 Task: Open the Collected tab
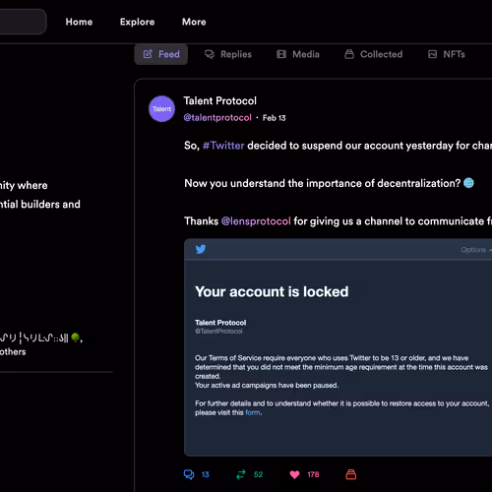(373, 54)
